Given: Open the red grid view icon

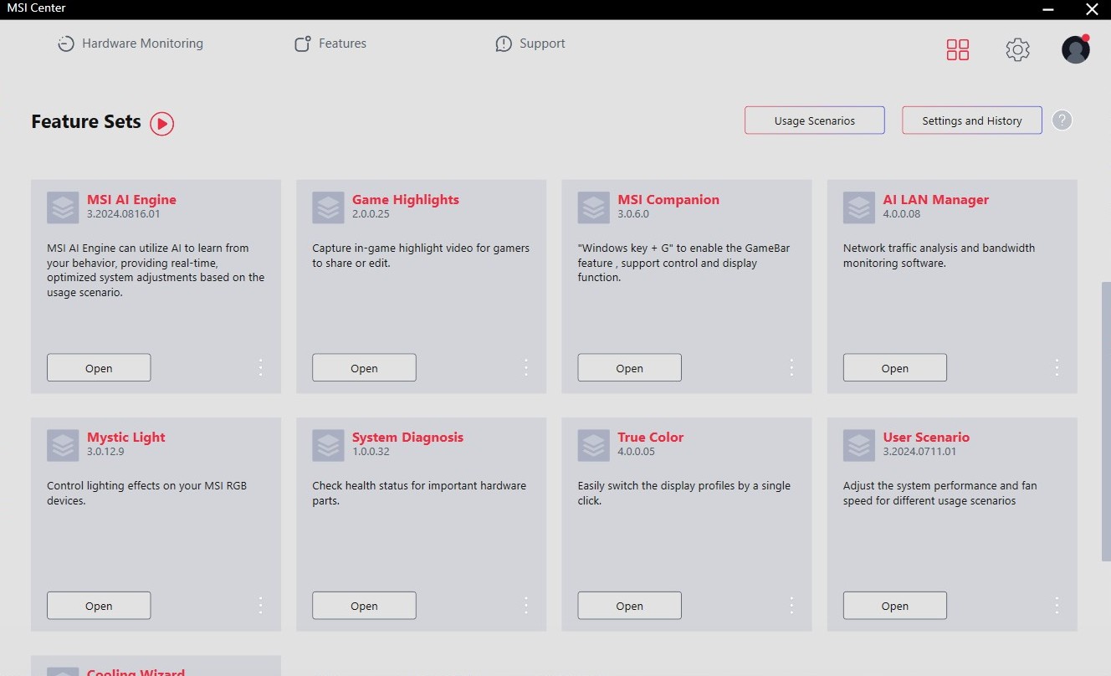Looking at the screenshot, I should coord(958,49).
